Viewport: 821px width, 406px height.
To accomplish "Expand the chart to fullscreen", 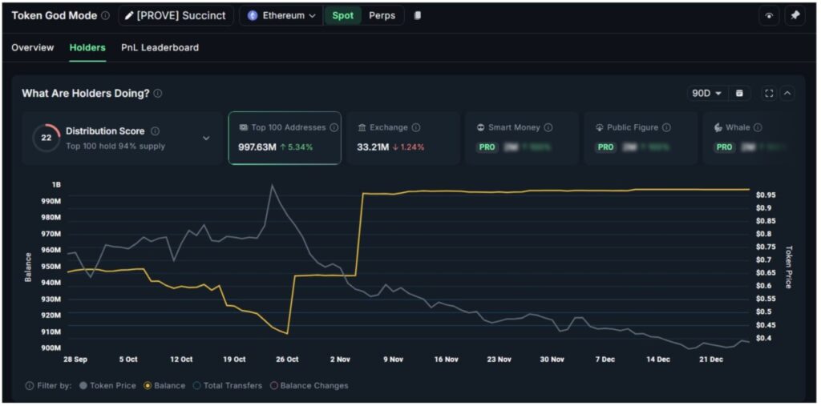I will [x=769, y=94].
